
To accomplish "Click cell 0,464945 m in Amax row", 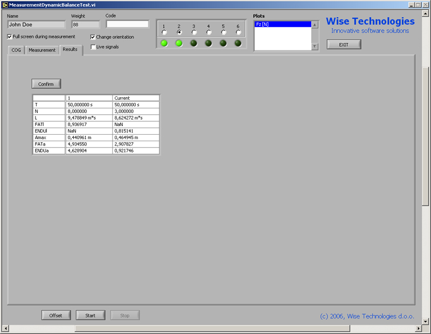I will pos(136,138).
